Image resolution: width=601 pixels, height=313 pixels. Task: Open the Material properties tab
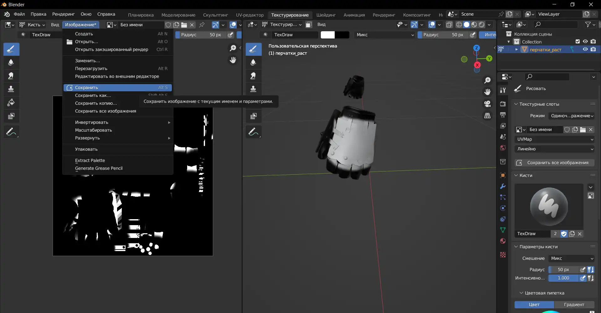[x=503, y=241]
